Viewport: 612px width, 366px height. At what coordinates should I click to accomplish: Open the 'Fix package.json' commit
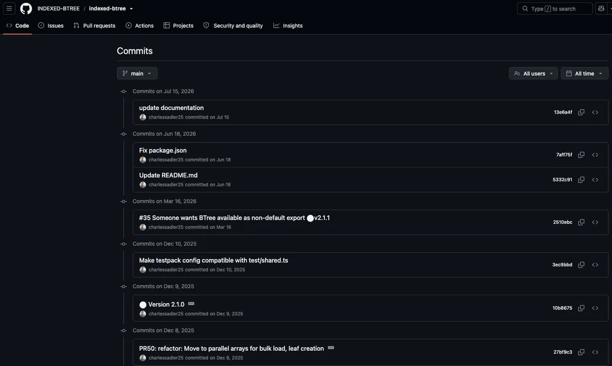click(x=163, y=150)
